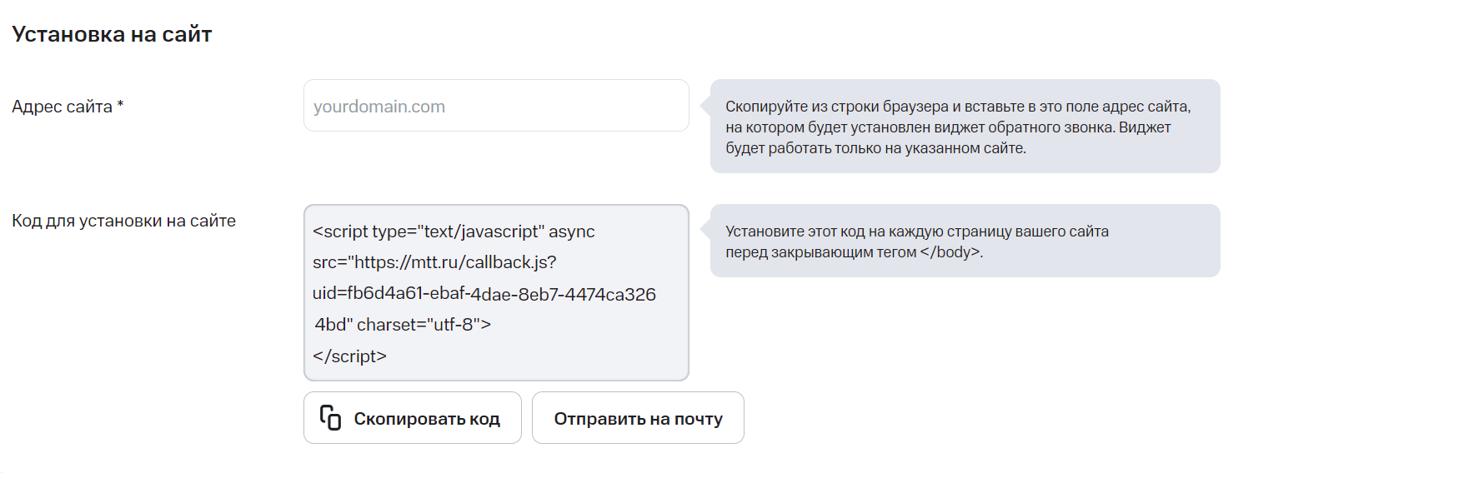Click the Установка на сайт heading
1459x478 pixels.
click(x=112, y=34)
